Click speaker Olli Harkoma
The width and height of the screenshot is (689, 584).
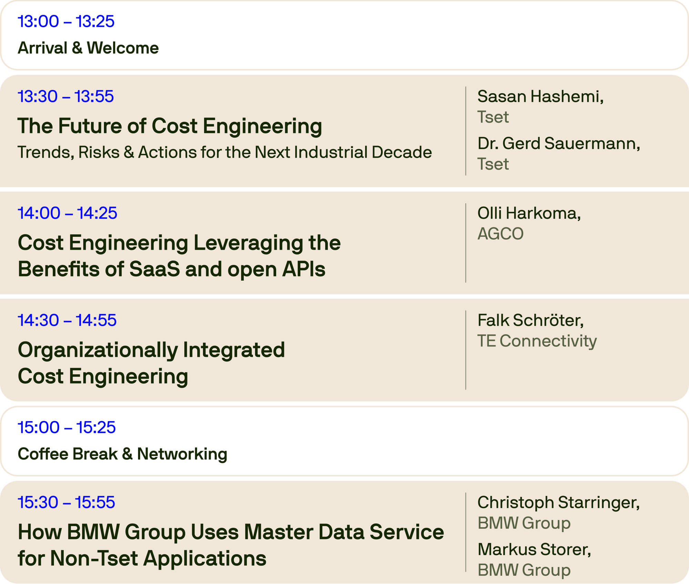click(529, 213)
